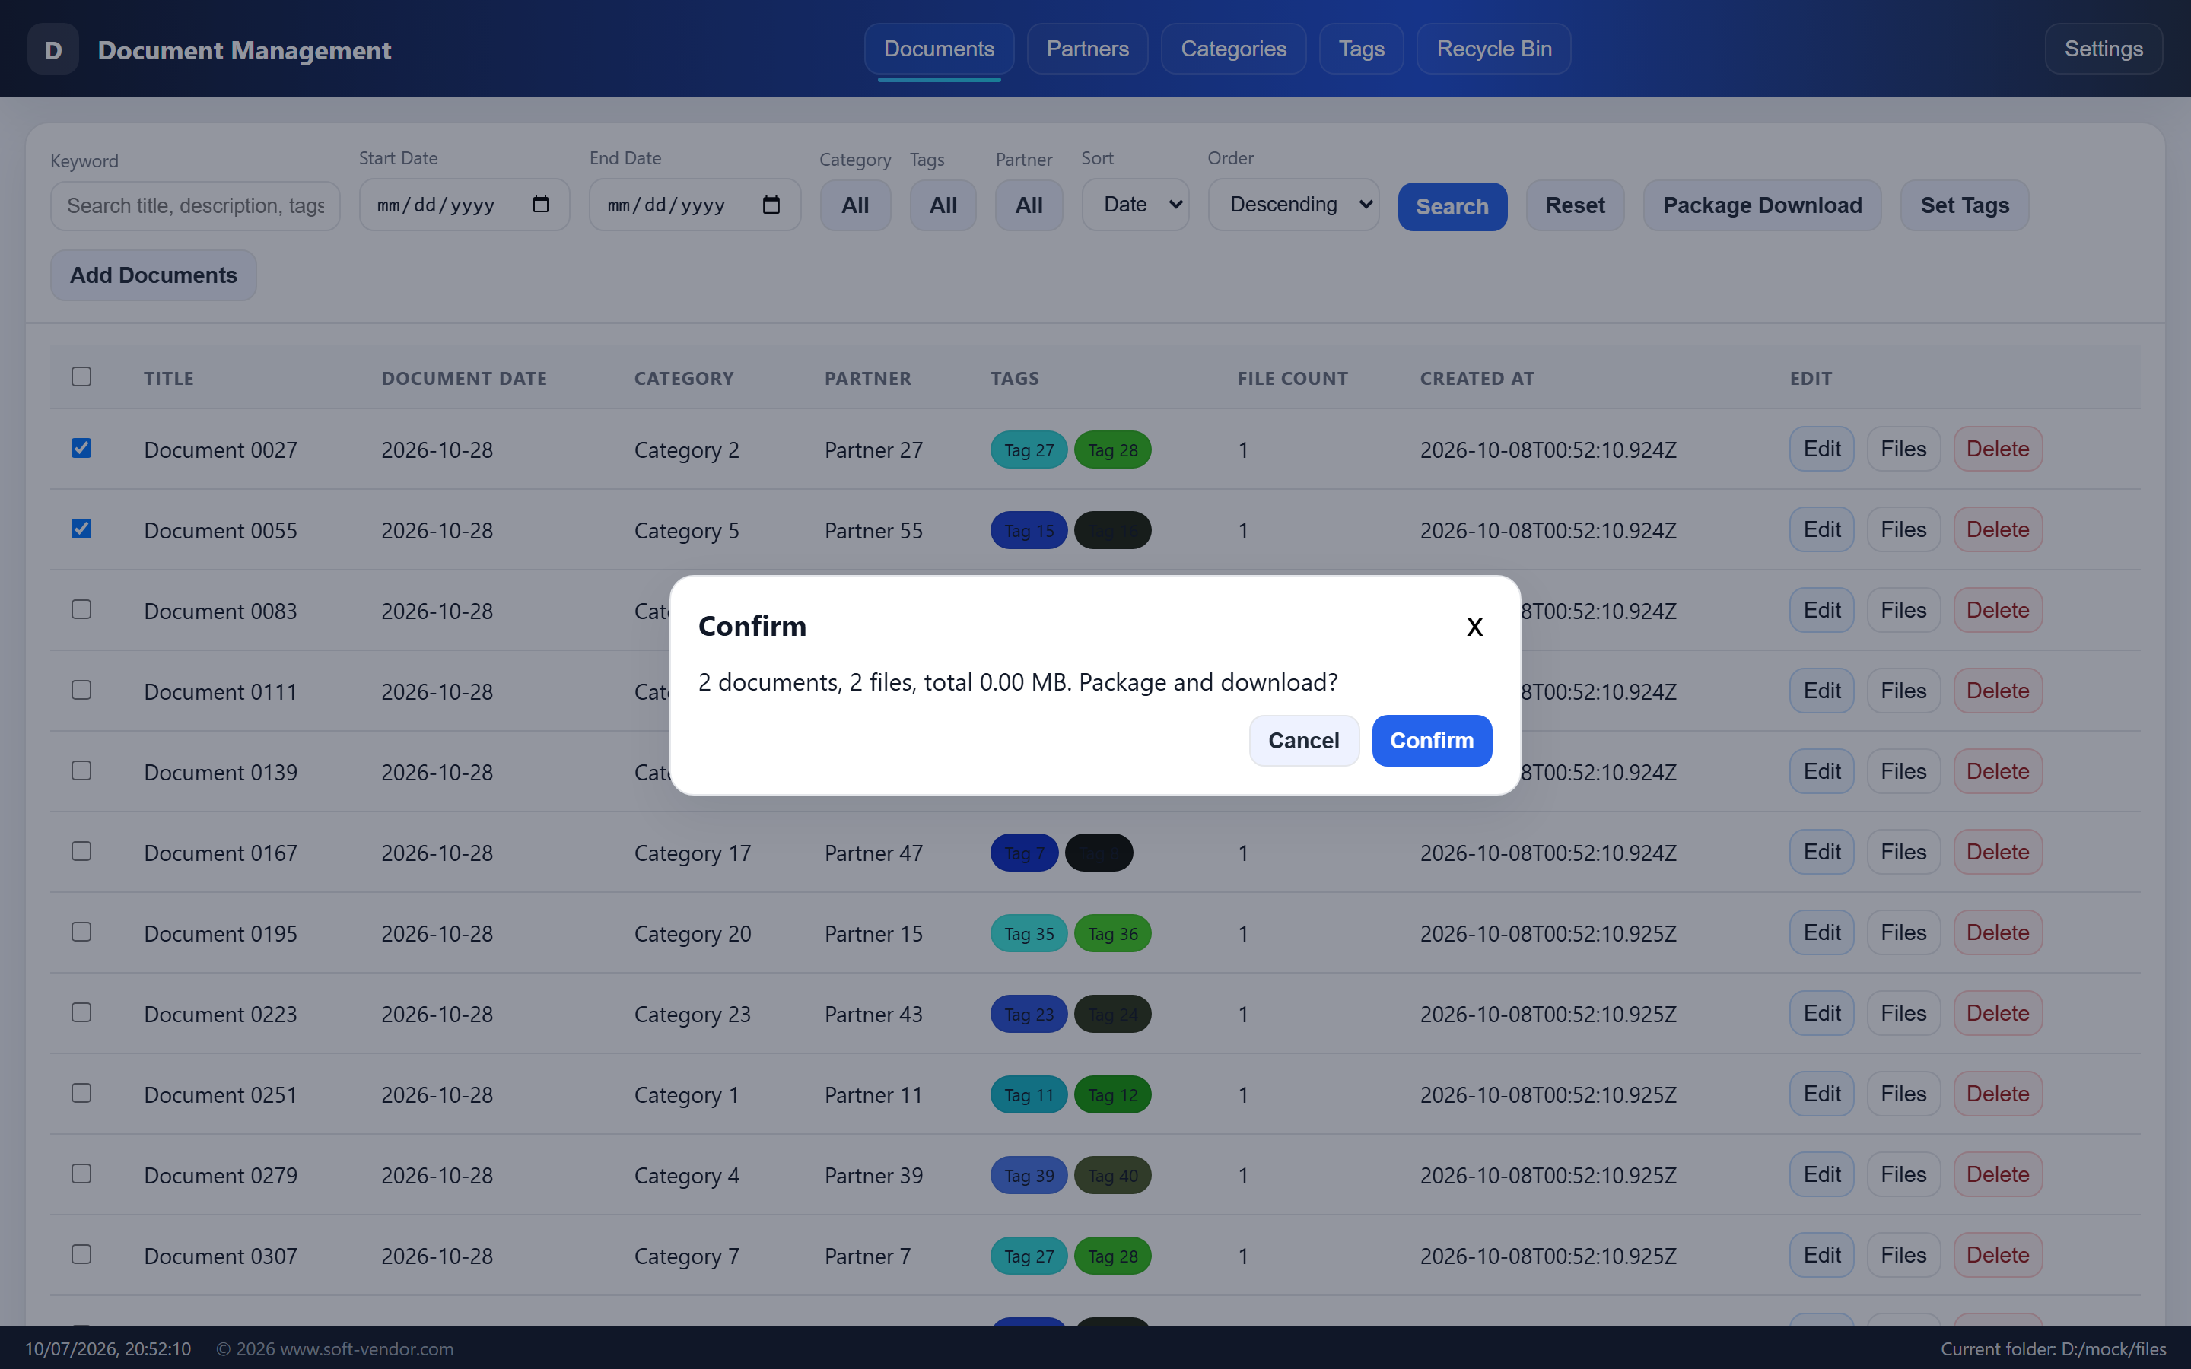Click the Search button
The image size is (2191, 1369).
point(1452,206)
